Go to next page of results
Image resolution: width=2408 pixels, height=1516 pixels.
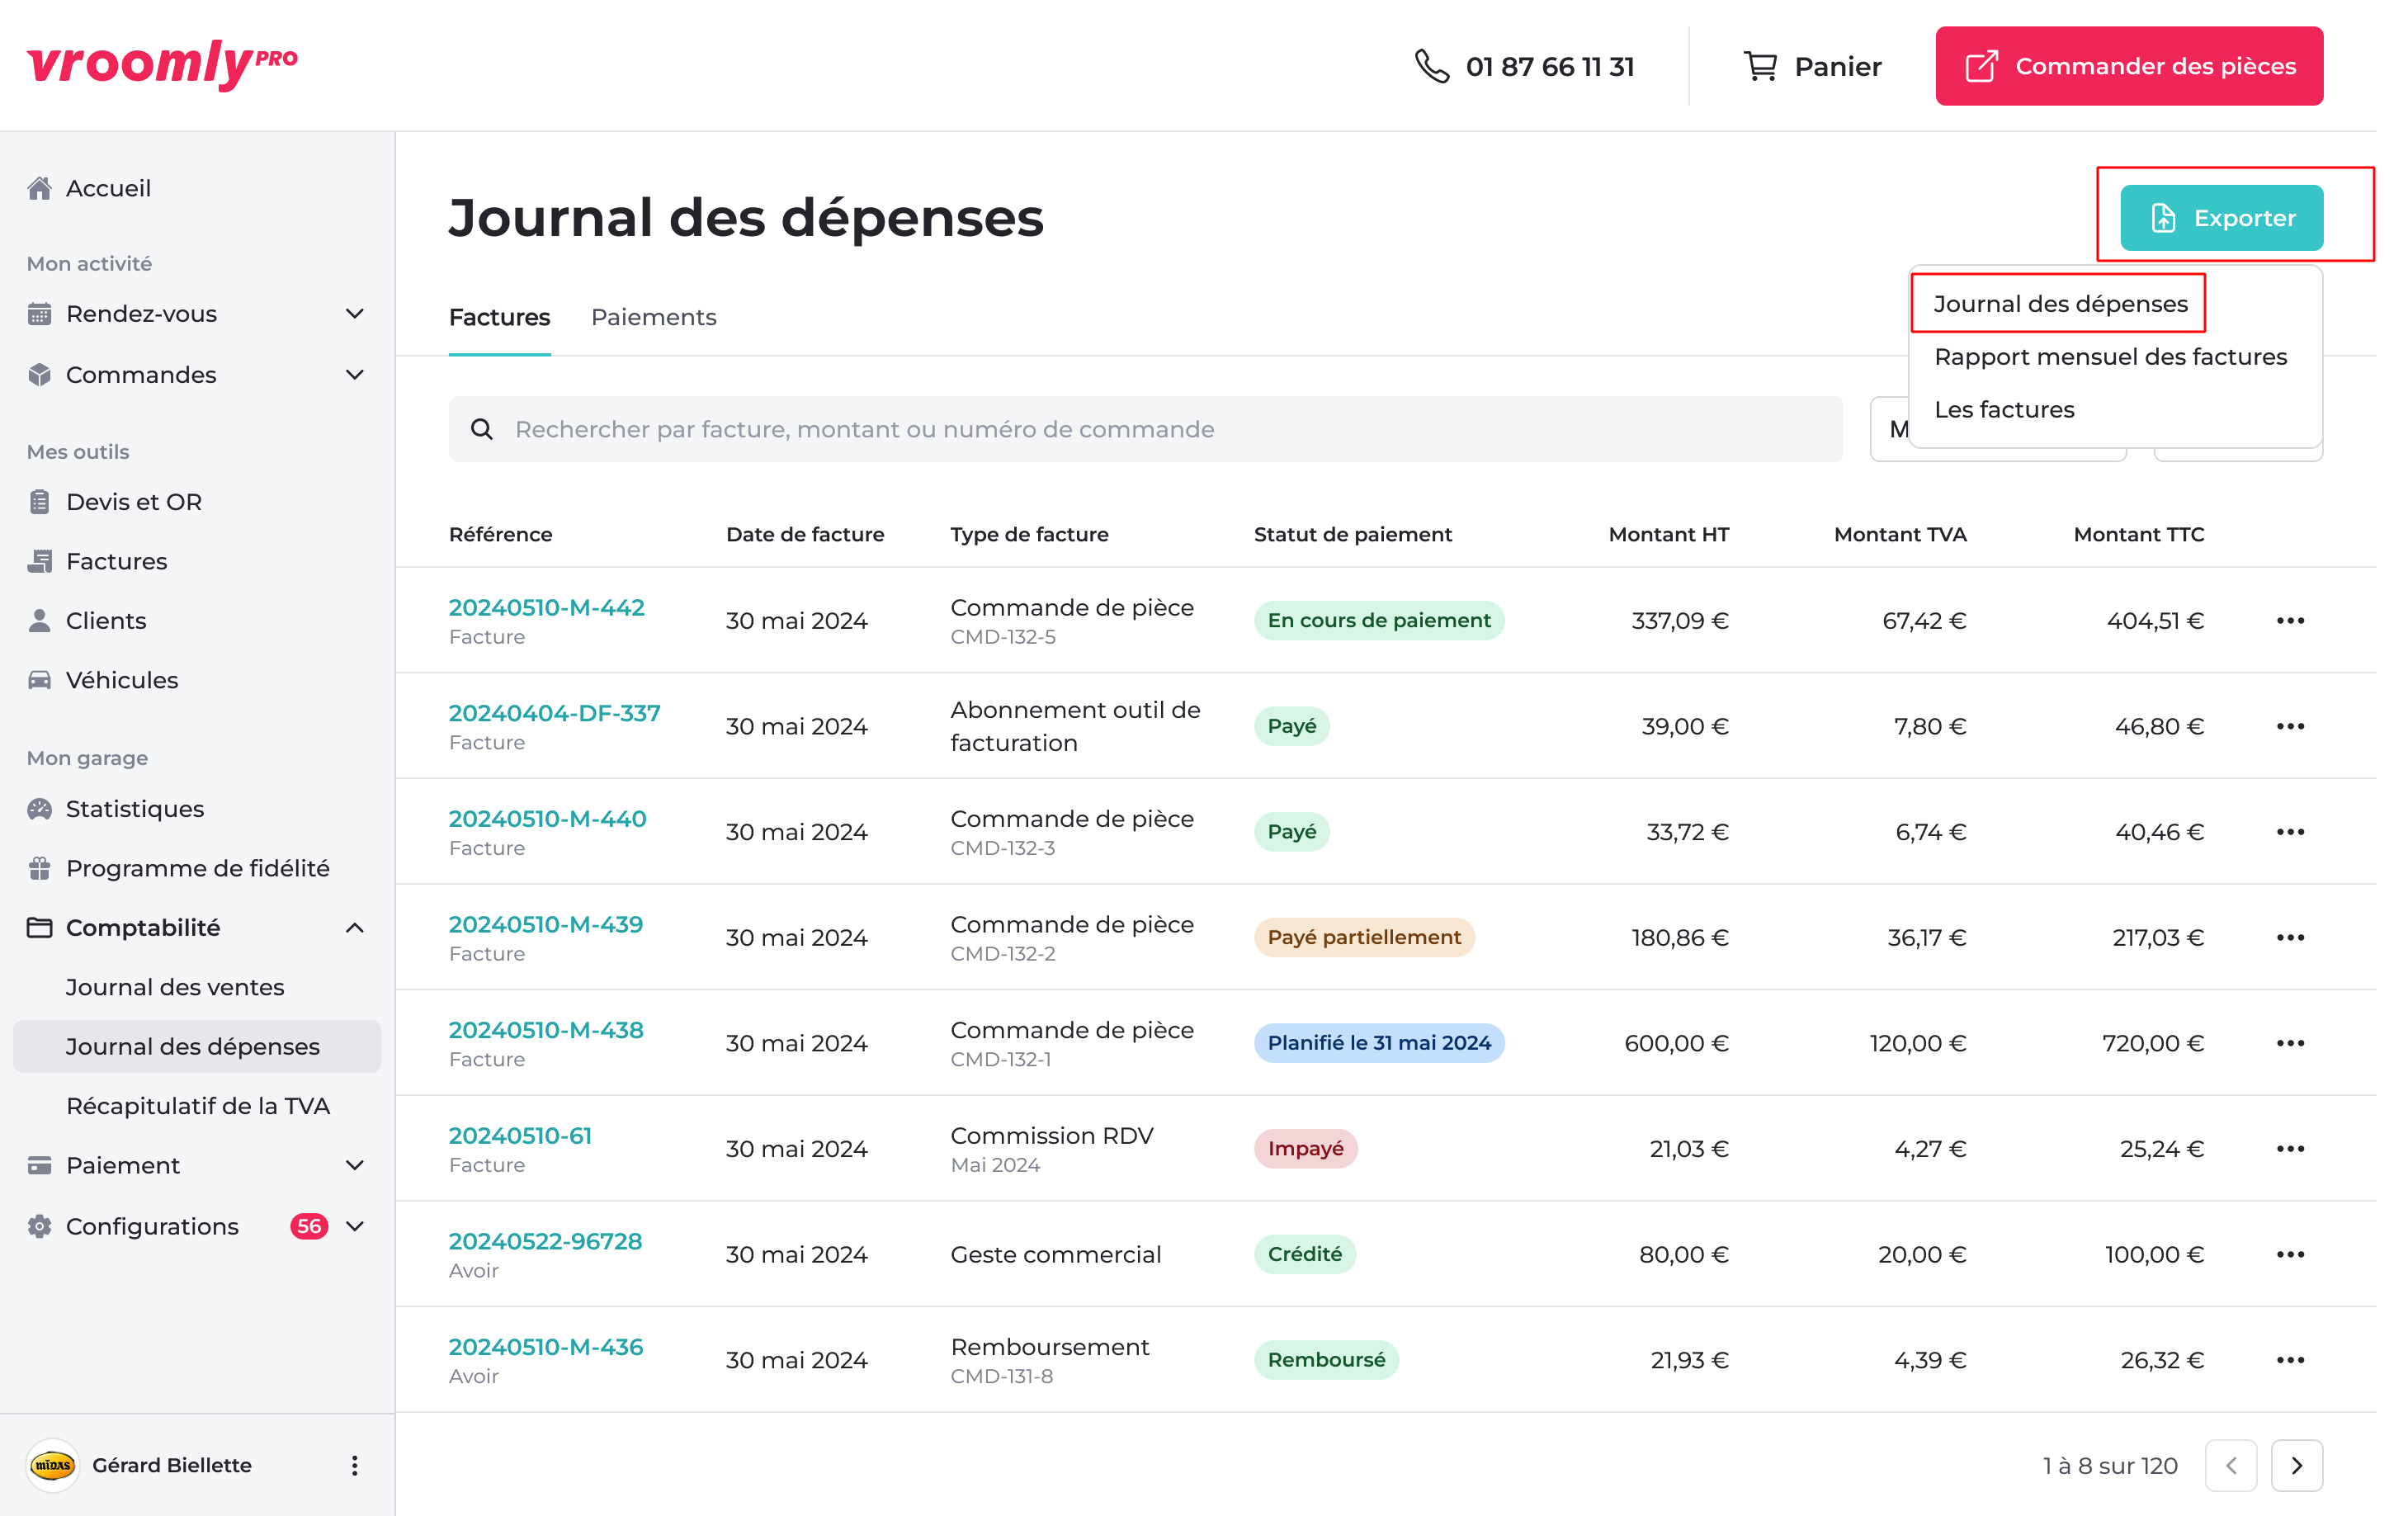[2297, 1465]
